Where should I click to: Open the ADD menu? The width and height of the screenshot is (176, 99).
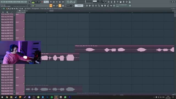pyautogui.click(x=7, y=2)
